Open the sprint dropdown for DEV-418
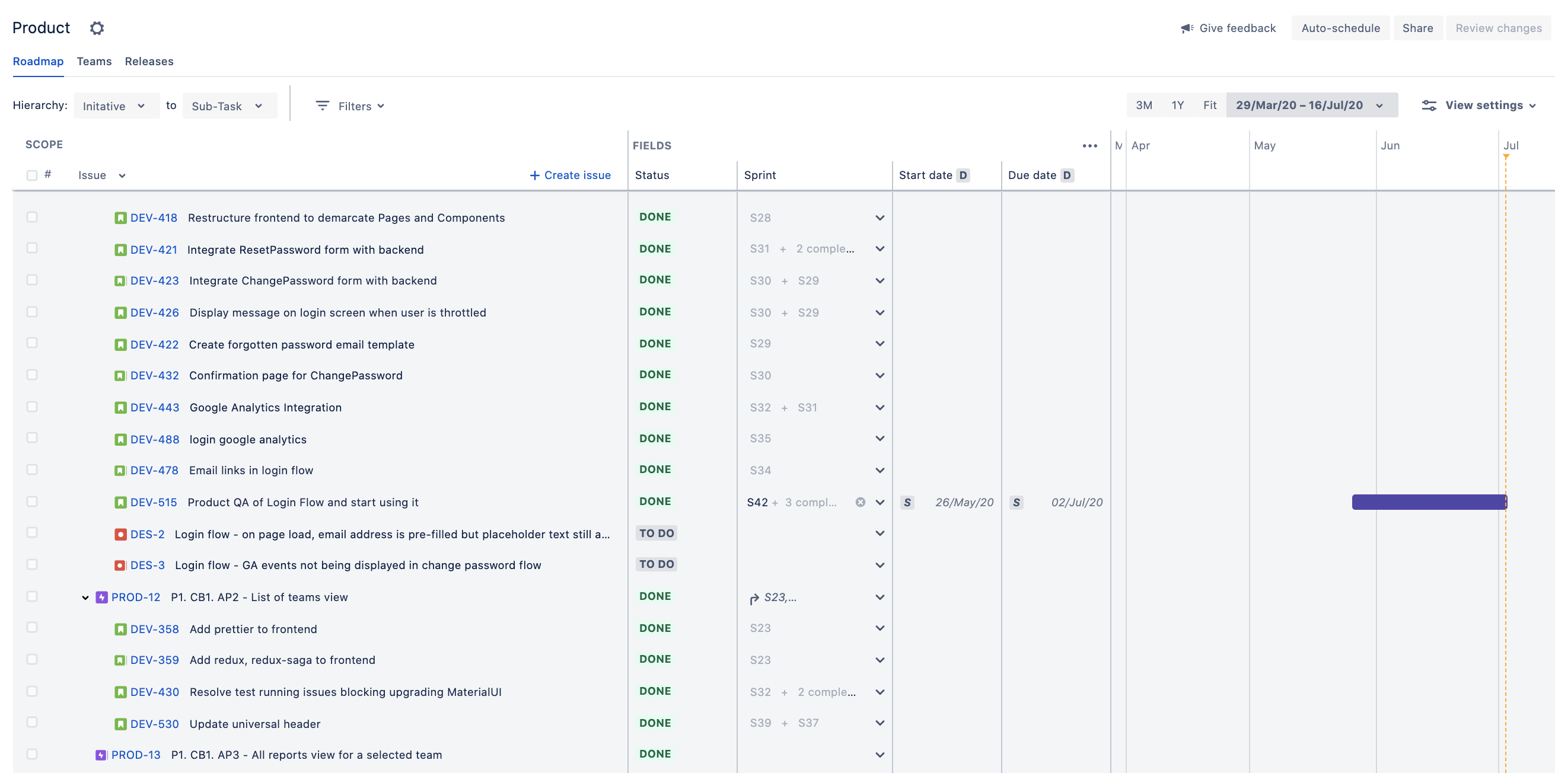 point(880,218)
